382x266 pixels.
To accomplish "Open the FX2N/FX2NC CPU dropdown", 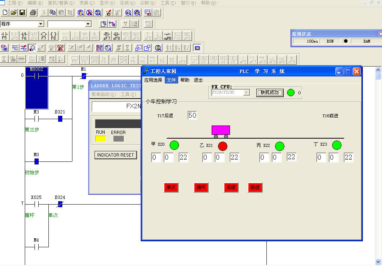I will [247, 93].
